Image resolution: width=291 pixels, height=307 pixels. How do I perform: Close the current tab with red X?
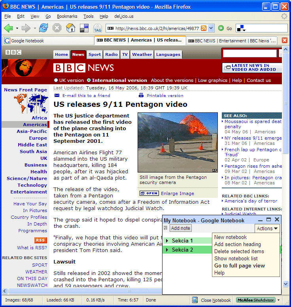click(x=285, y=40)
